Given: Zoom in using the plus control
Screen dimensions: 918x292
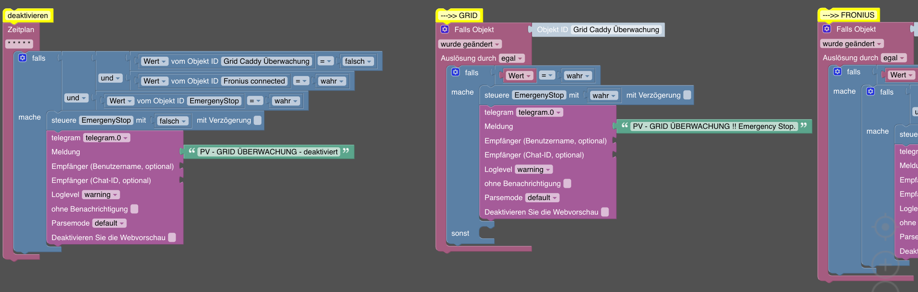Looking at the screenshot, I should click(885, 265).
